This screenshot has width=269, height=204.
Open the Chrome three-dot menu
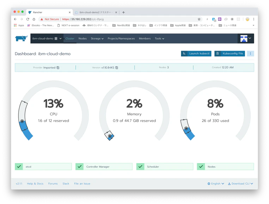tap(253, 19)
